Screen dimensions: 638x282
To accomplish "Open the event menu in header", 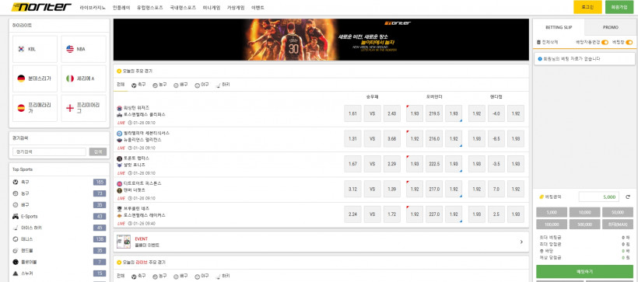I will pos(258,7).
